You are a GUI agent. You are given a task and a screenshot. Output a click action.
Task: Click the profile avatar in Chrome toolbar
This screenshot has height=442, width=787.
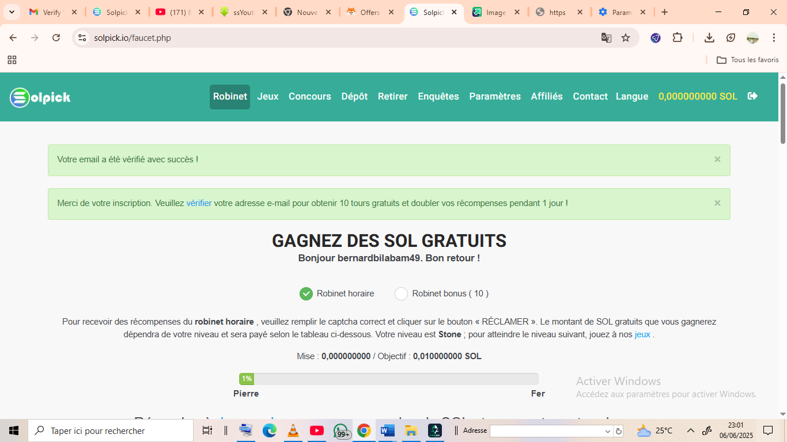(752, 38)
